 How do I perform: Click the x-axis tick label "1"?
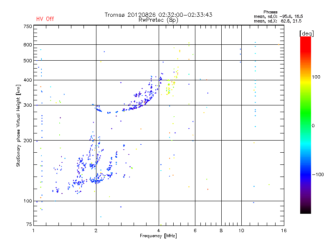pos(34,231)
